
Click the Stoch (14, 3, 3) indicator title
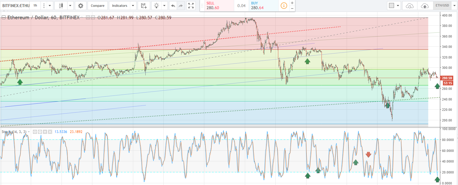coord(14,132)
